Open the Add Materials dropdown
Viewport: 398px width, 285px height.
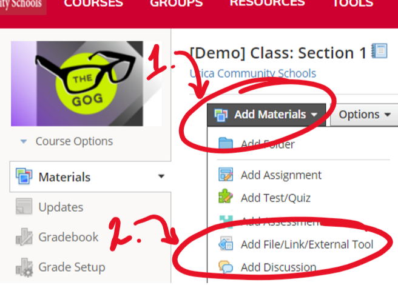pyautogui.click(x=266, y=114)
